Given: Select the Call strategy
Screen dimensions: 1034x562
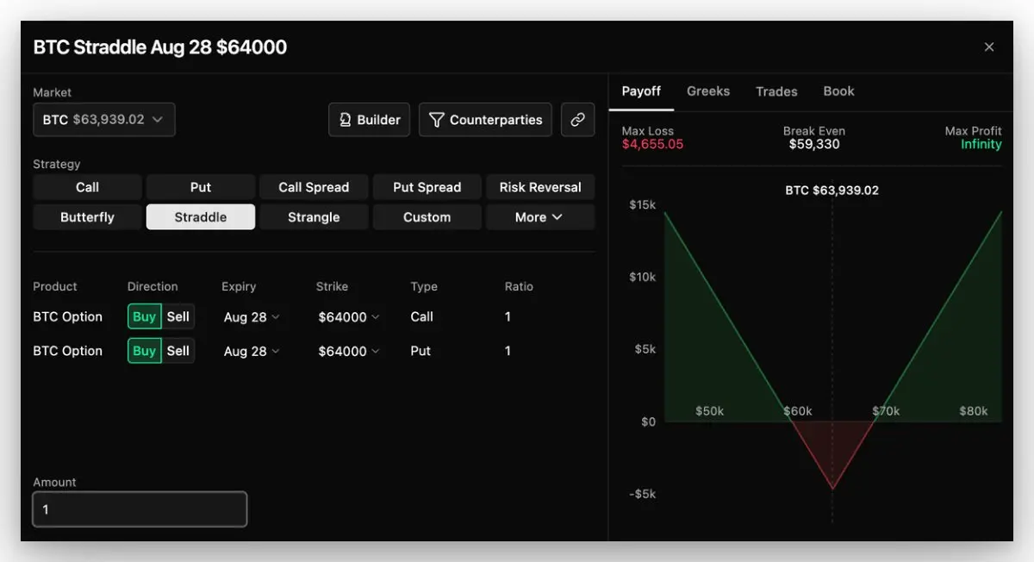Looking at the screenshot, I should 87,187.
